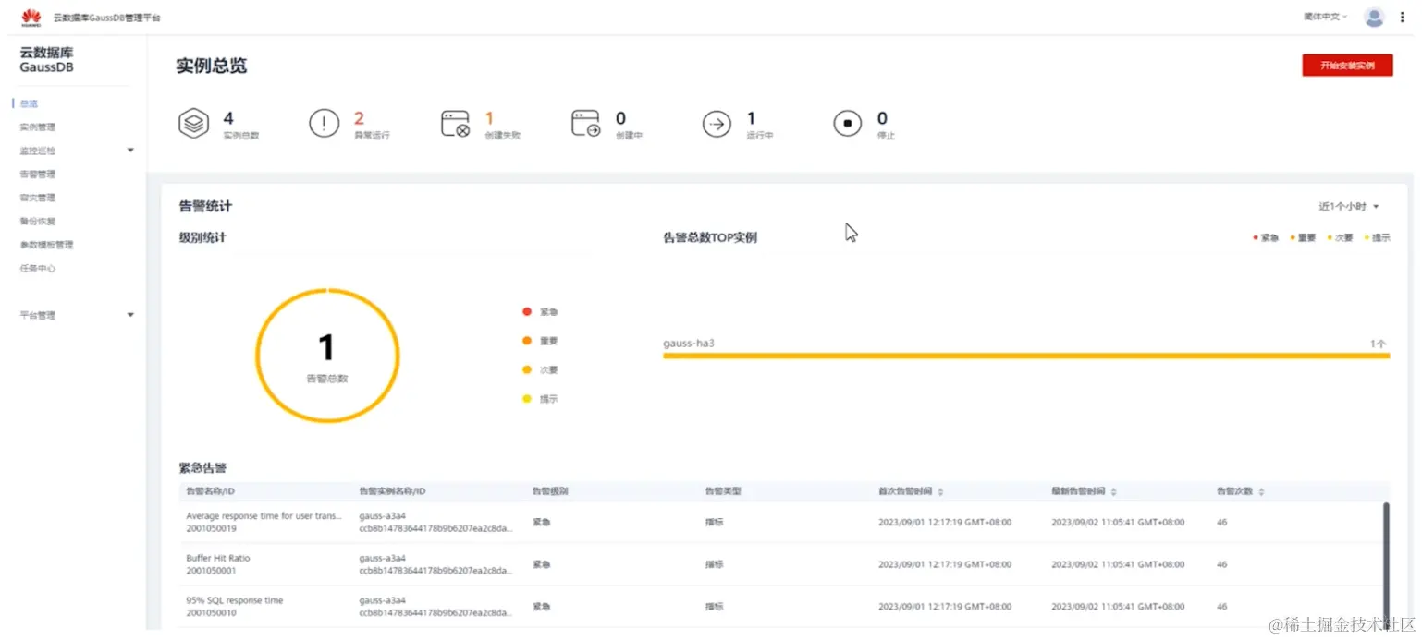
Task: Click the 停止 stop circle icon
Action: (847, 124)
